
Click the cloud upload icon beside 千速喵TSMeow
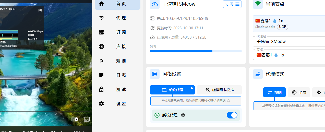point(154,4)
